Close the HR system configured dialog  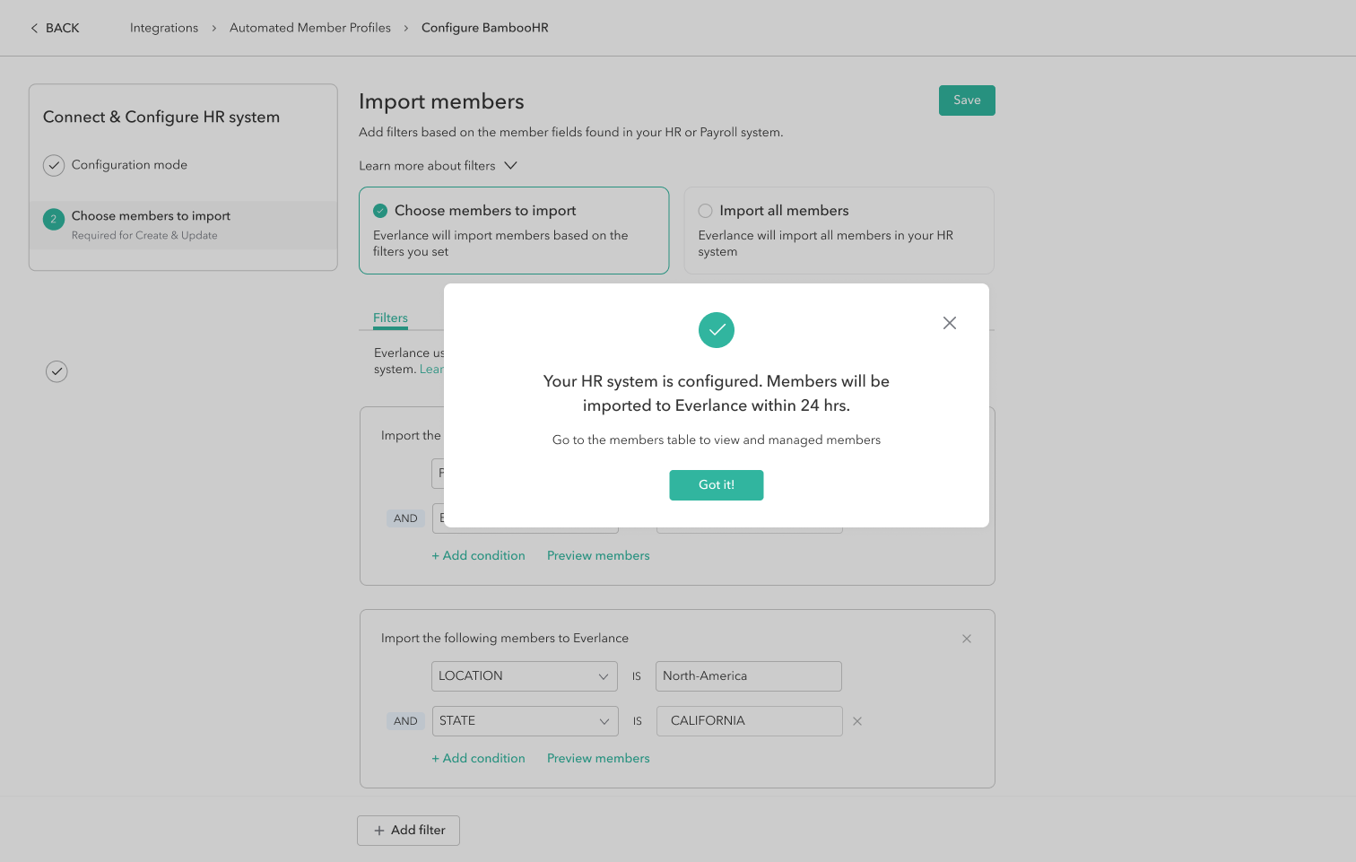point(949,323)
